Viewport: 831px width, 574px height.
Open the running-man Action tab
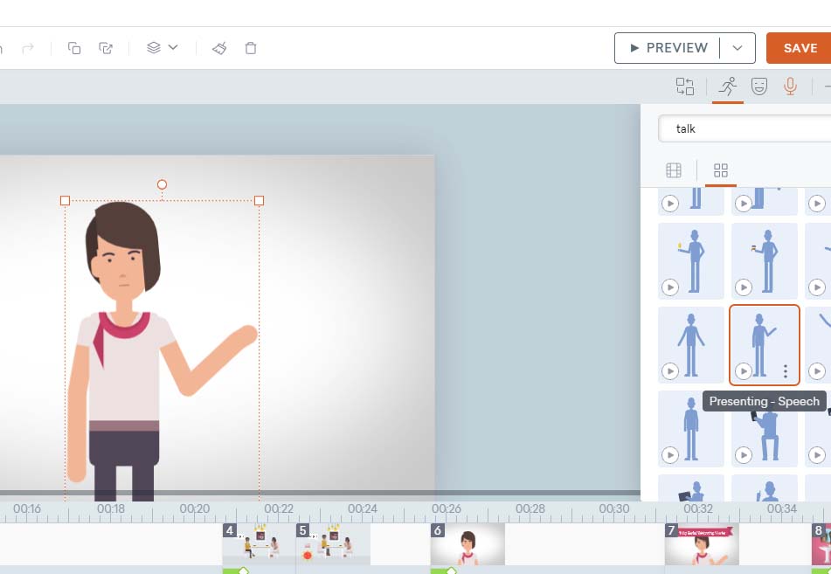[x=728, y=86]
